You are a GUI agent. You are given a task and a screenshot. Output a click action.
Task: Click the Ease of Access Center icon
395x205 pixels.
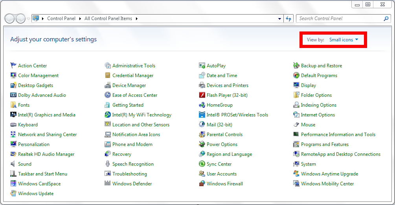point(108,95)
